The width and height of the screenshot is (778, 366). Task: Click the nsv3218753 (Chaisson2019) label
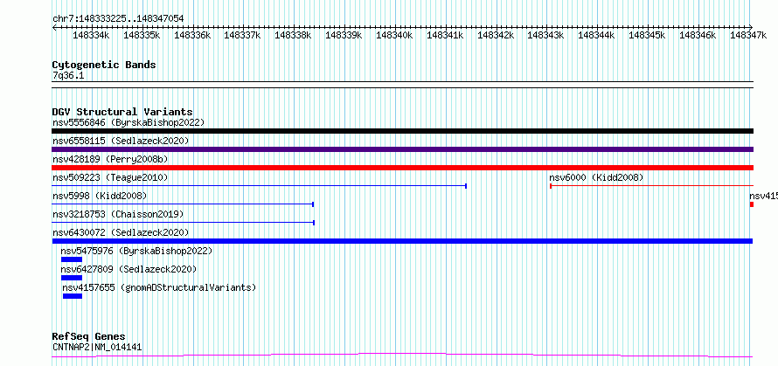click(x=118, y=214)
